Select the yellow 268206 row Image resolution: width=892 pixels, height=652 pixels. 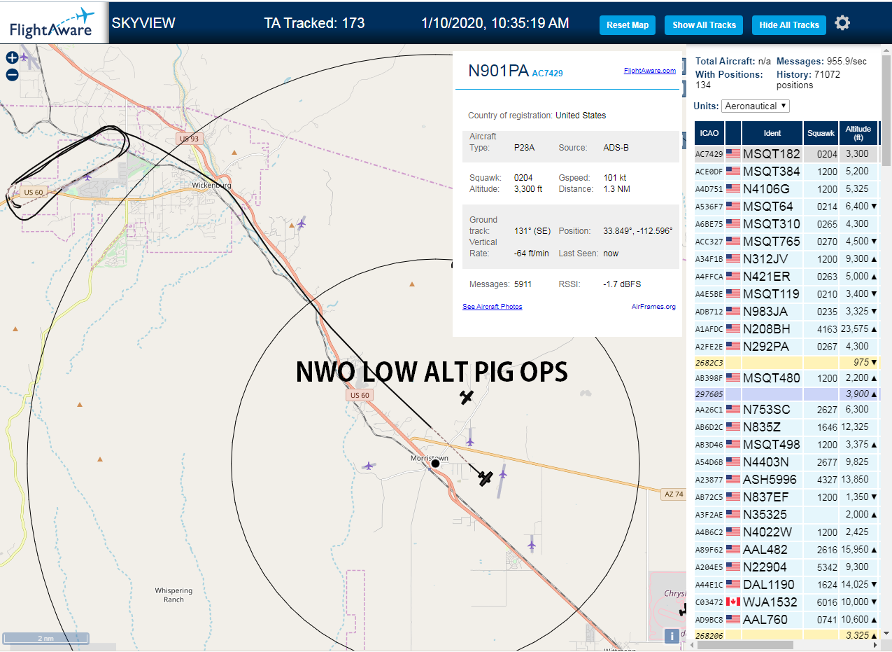click(x=786, y=634)
